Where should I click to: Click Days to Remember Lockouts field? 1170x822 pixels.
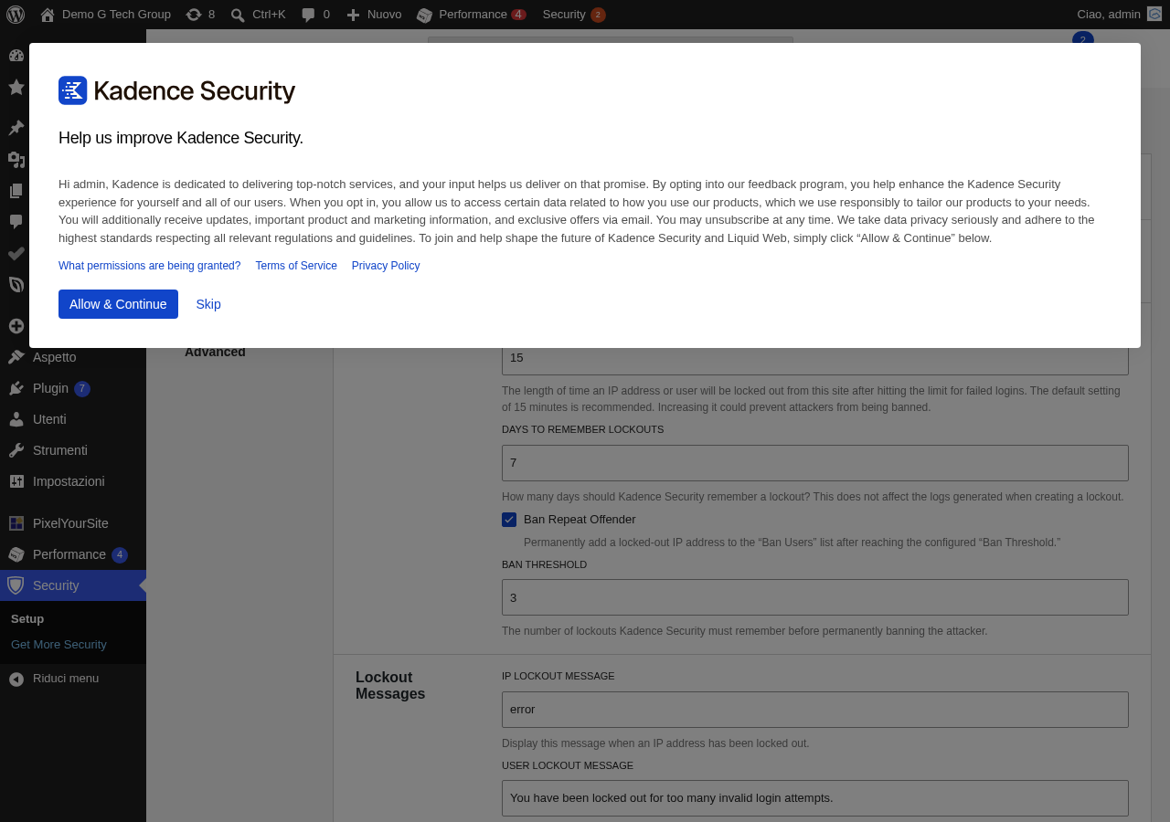tap(815, 463)
